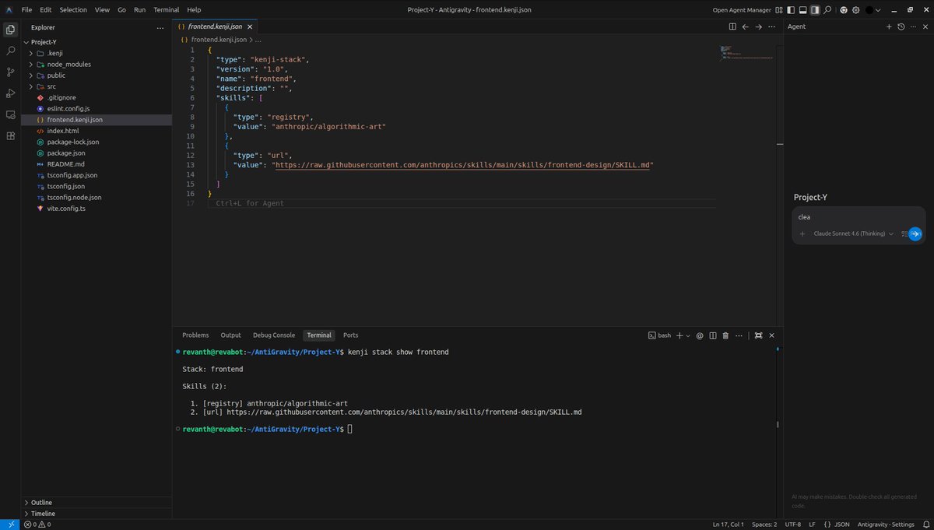The width and height of the screenshot is (934, 530).
Task: Click the bash terminal profile label
Action: [659, 335]
